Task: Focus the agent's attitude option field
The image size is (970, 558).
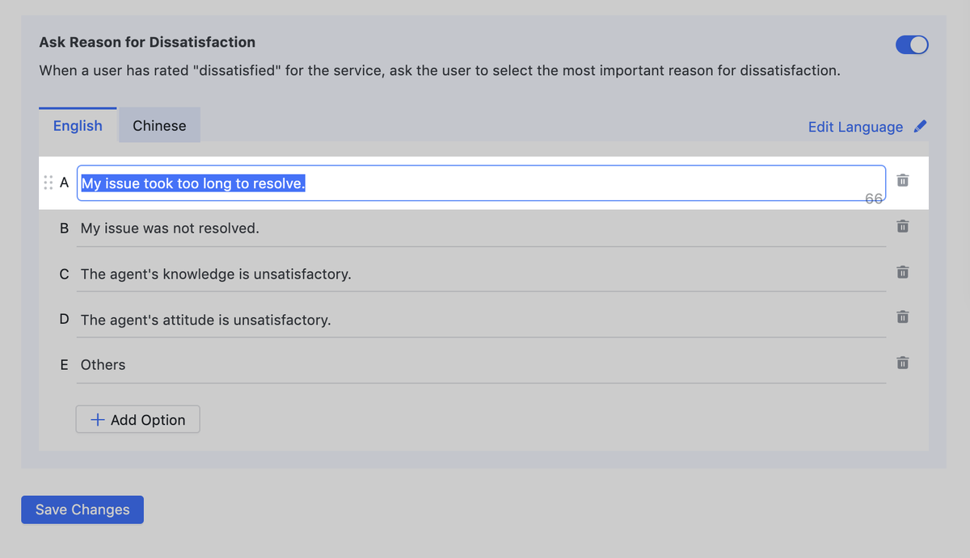Action: [x=482, y=320]
